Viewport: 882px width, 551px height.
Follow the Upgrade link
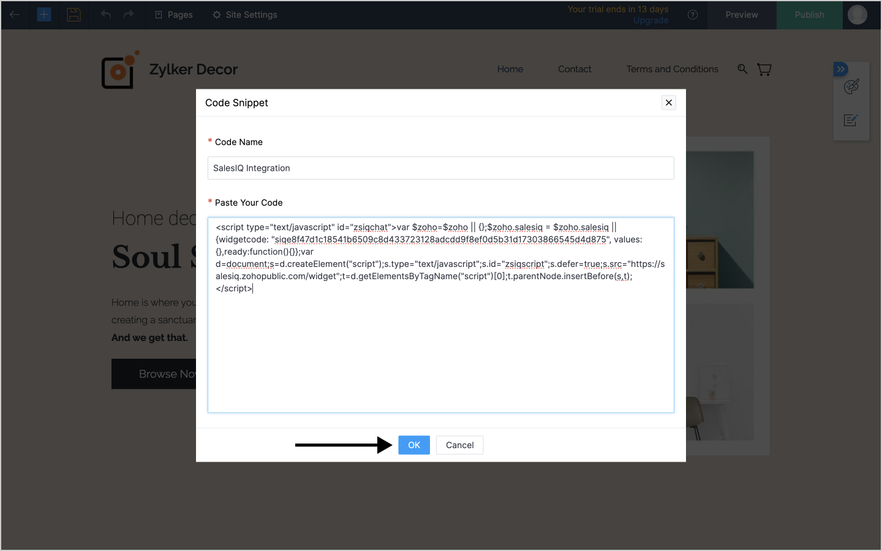tap(650, 20)
